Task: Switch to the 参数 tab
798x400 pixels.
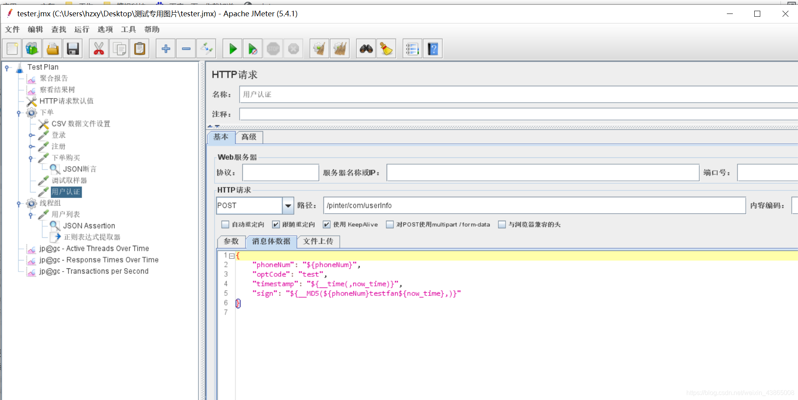Action: [231, 241]
